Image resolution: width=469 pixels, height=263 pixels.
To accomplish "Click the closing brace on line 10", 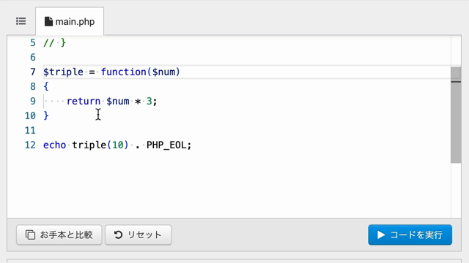I will 46,115.
